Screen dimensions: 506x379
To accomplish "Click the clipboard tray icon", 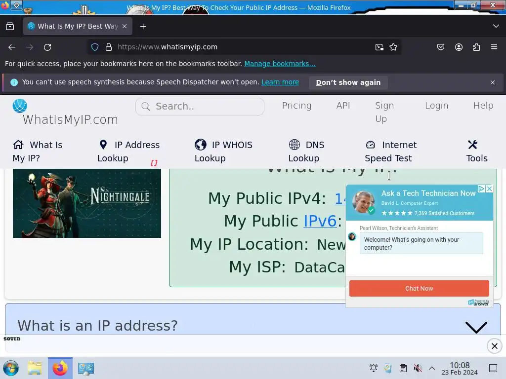I will [403, 368].
